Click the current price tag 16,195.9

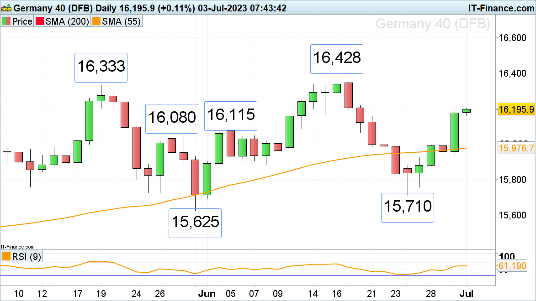(516, 109)
